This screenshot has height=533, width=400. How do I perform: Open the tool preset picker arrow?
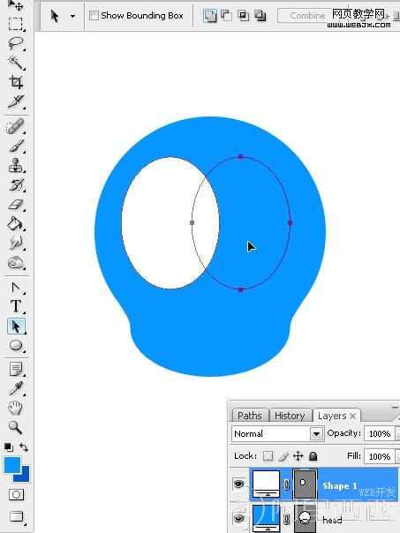click(72, 16)
